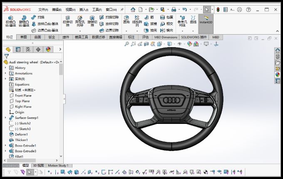Select the Rib (筋) tool
The image size is (283, 179).
tap(149, 17)
